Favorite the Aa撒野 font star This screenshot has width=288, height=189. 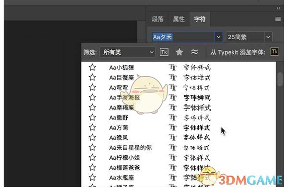pyautogui.click(x=92, y=117)
